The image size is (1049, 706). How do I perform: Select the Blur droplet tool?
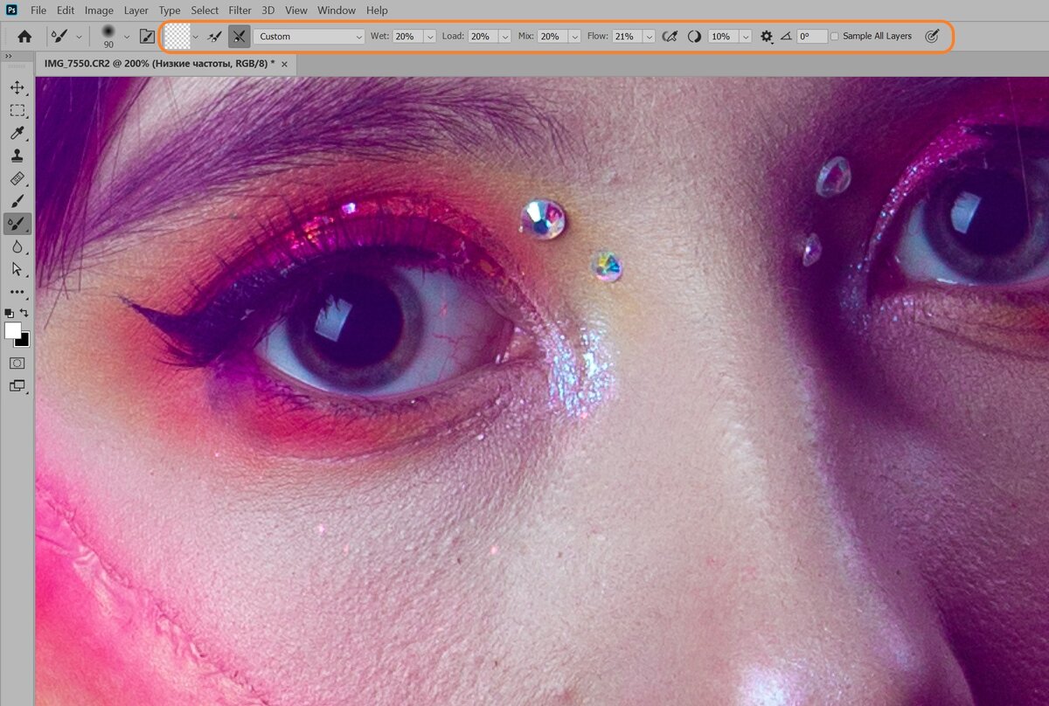(17, 246)
